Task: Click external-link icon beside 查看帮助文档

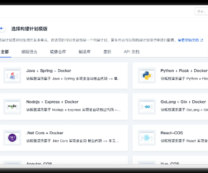Action: 201,40
